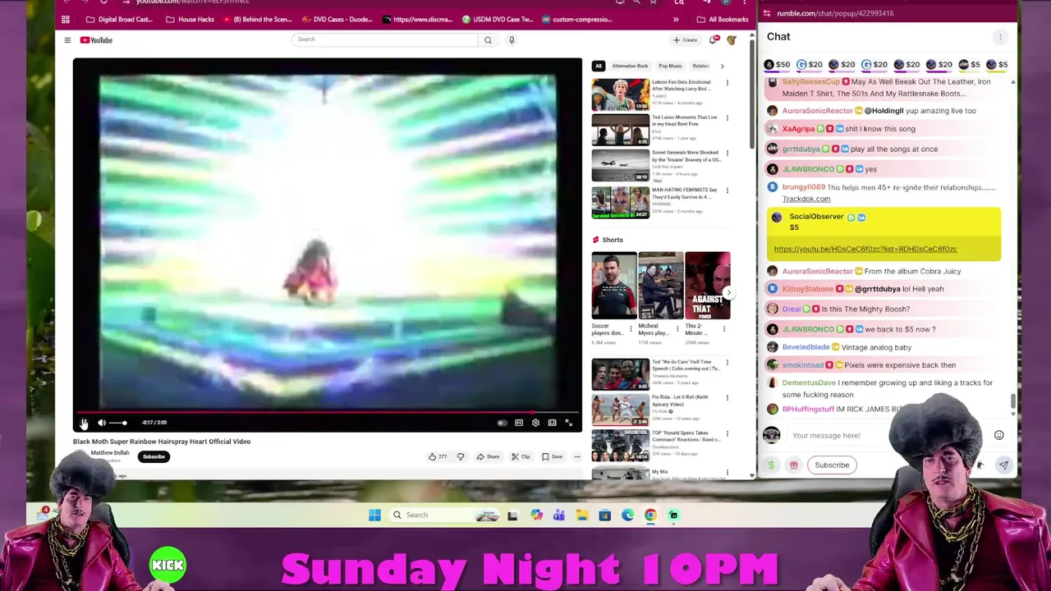This screenshot has width=1051, height=591.
Task: Select the Alternative Rock filter chip
Action: click(x=630, y=66)
